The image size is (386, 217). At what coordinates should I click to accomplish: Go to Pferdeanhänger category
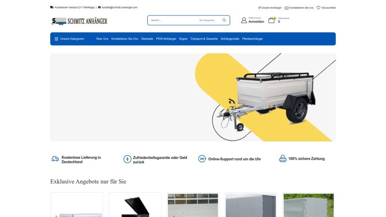point(252,39)
